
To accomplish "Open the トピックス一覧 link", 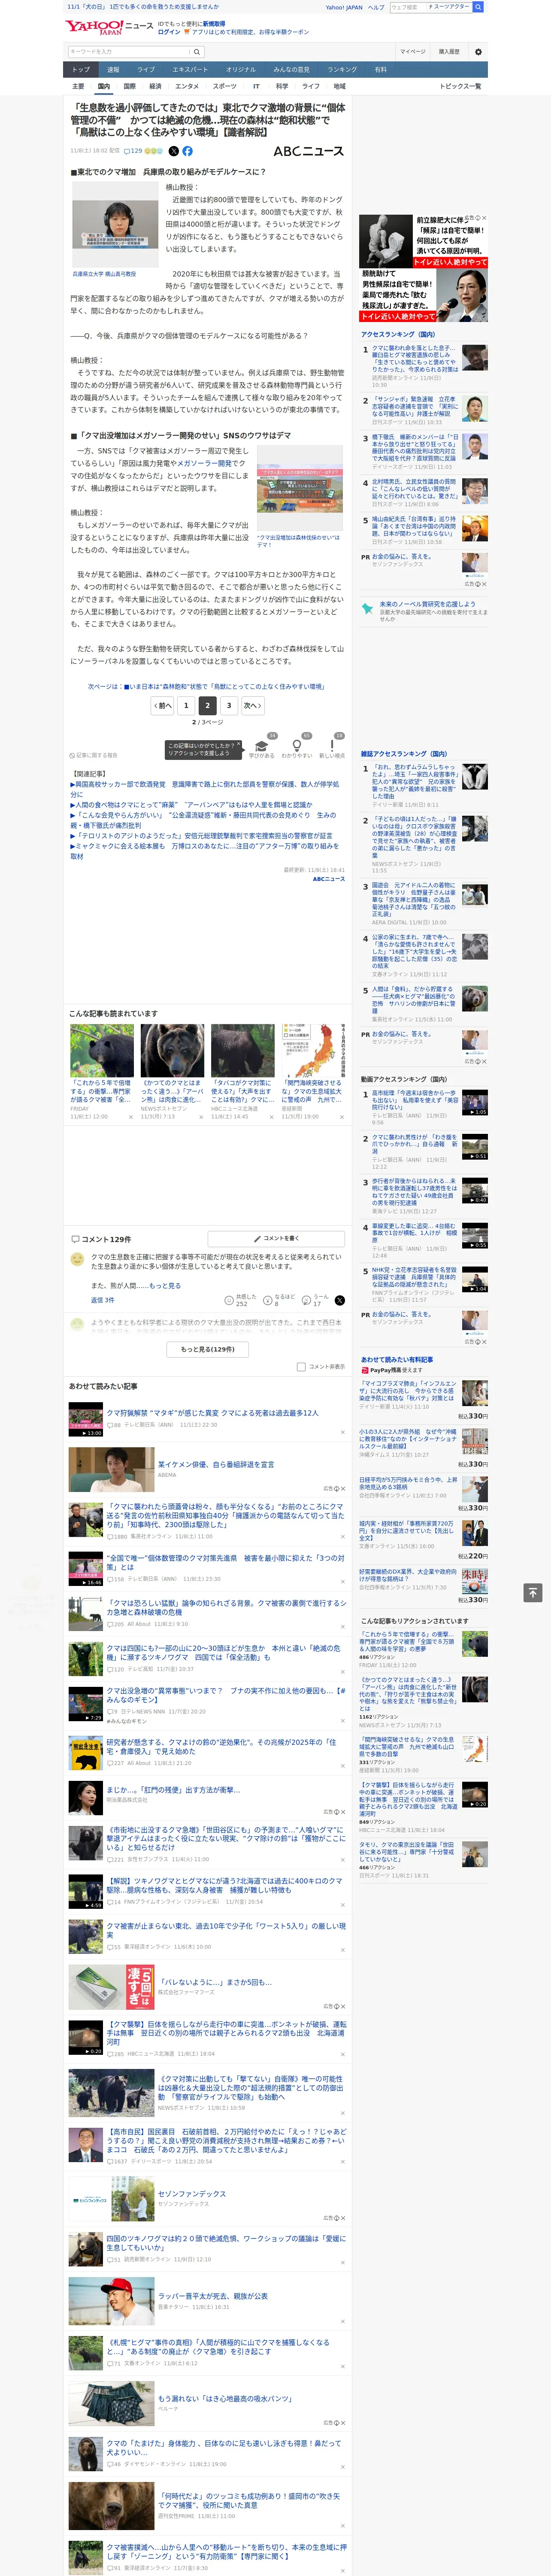I will coord(460,86).
